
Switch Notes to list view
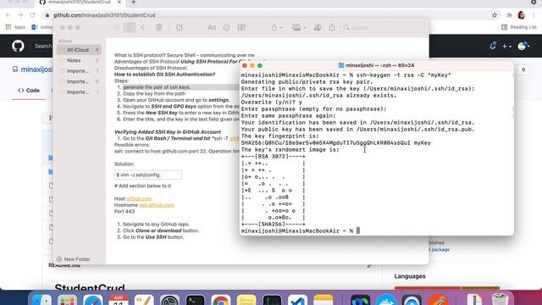(117, 27)
